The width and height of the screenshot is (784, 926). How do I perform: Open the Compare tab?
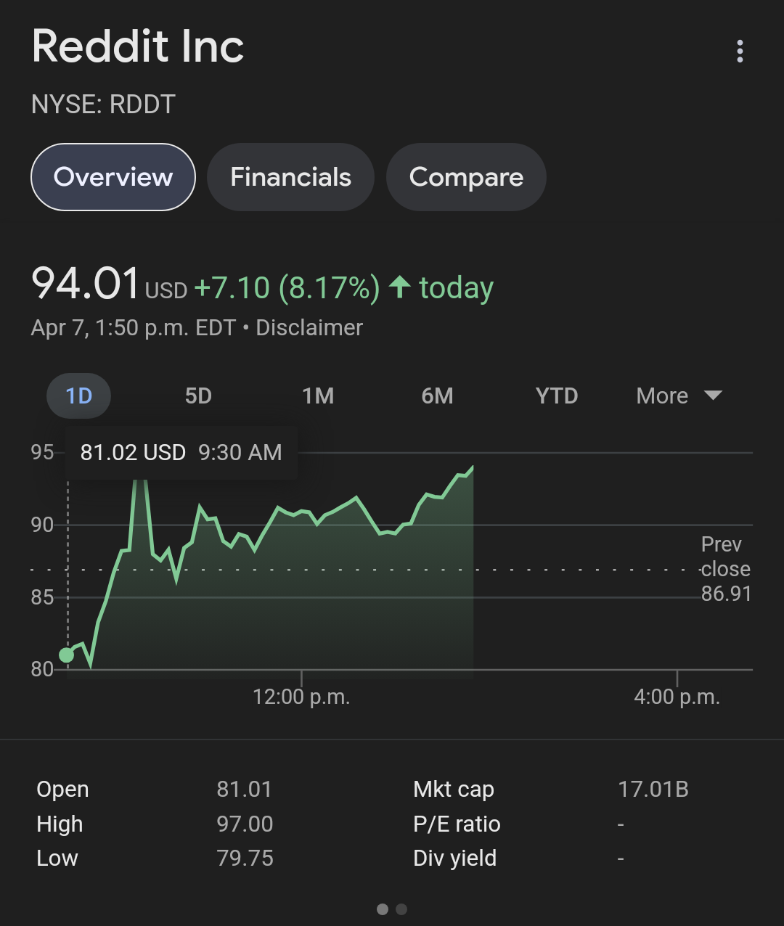(x=466, y=177)
